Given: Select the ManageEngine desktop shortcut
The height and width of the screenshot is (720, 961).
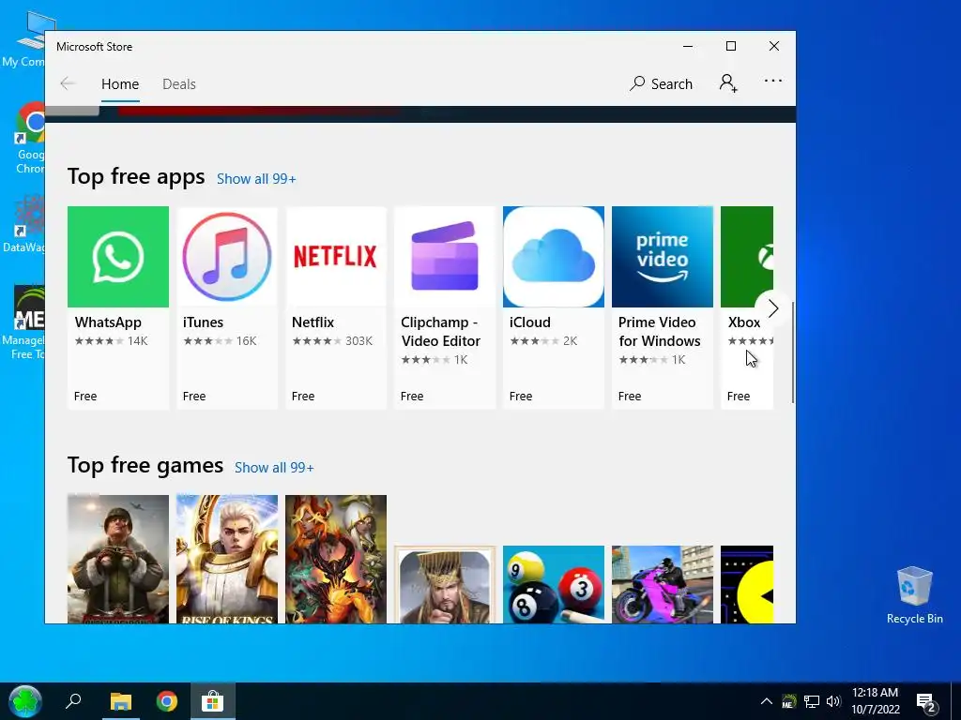Looking at the screenshot, I should point(24,322).
